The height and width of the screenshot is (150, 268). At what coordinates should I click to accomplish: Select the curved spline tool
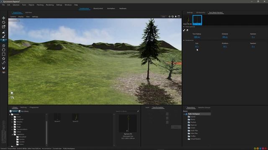4,63
